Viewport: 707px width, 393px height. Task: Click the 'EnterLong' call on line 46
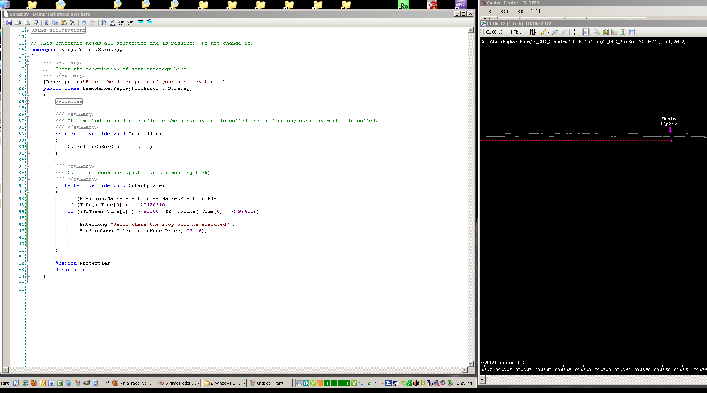93,225
